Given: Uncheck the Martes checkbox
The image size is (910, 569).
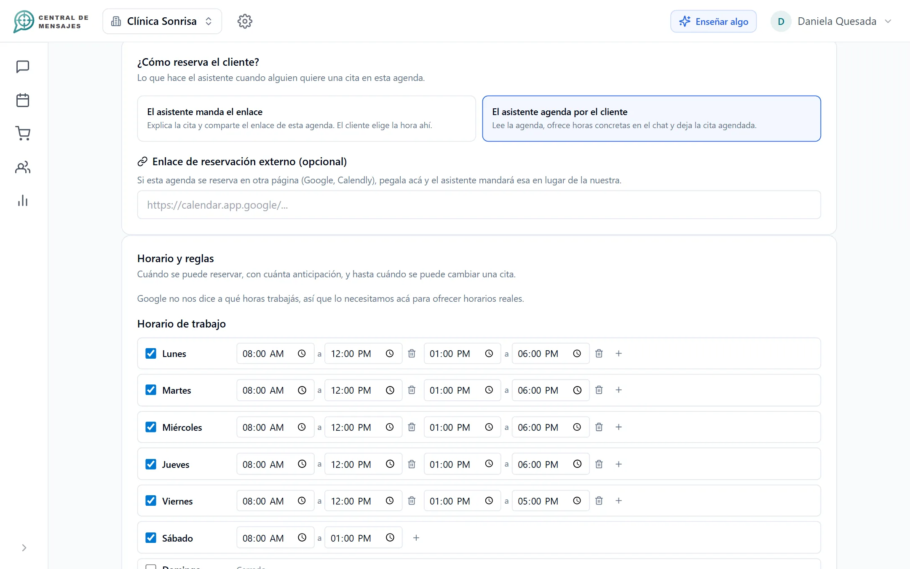Looking at the screenshot, I should click(x=151, y=390).
